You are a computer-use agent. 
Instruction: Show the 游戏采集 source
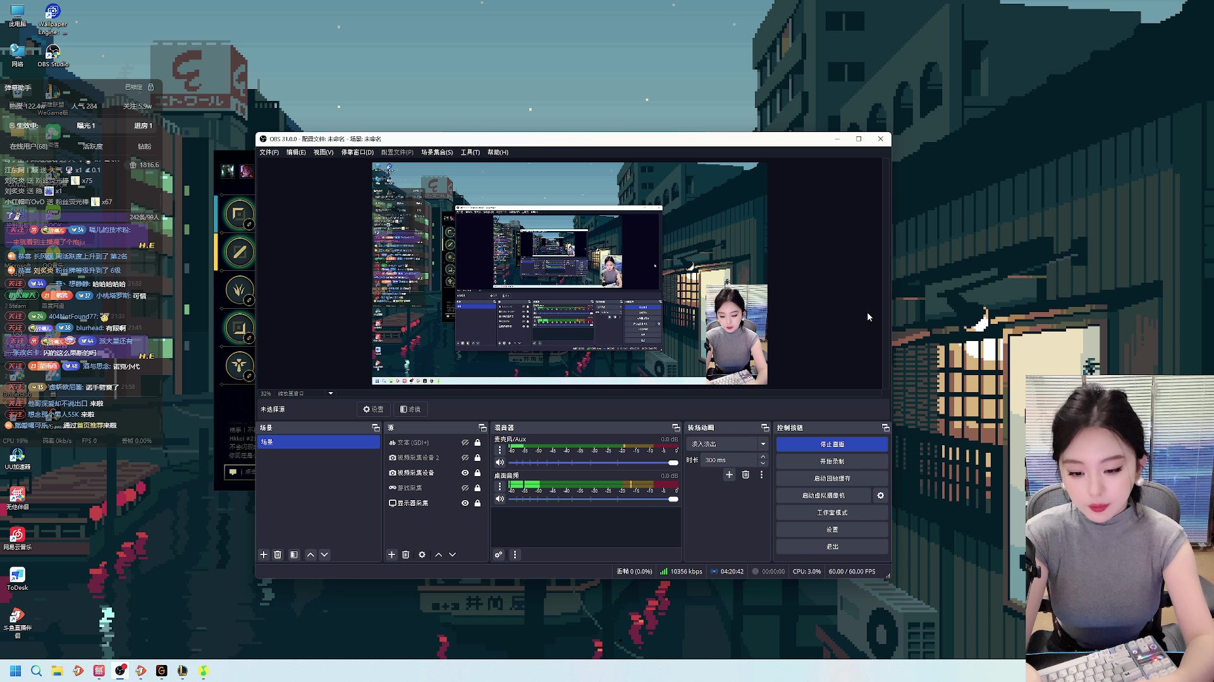465,488
